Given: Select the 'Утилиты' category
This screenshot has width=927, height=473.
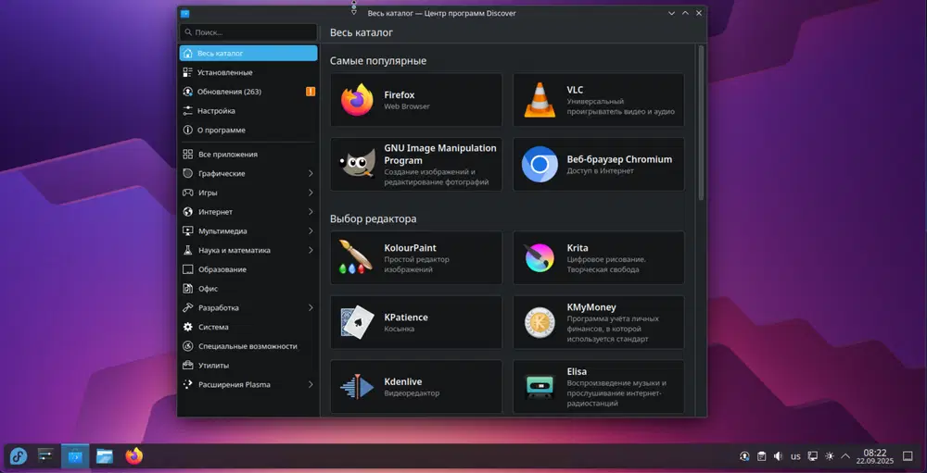Looking at the screenshot, I should 248,366.
